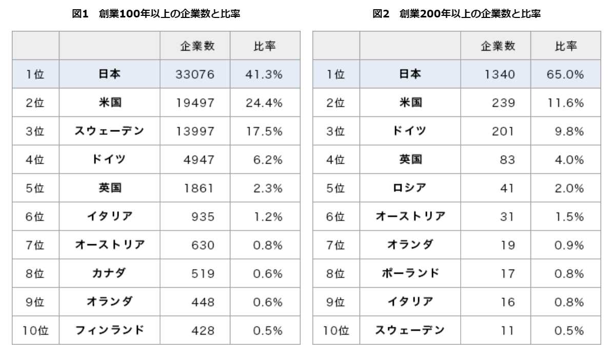The width and height of the screenshot is (612, 354).
Task: Click the カナダ country cell
Action: coord(110,272)
